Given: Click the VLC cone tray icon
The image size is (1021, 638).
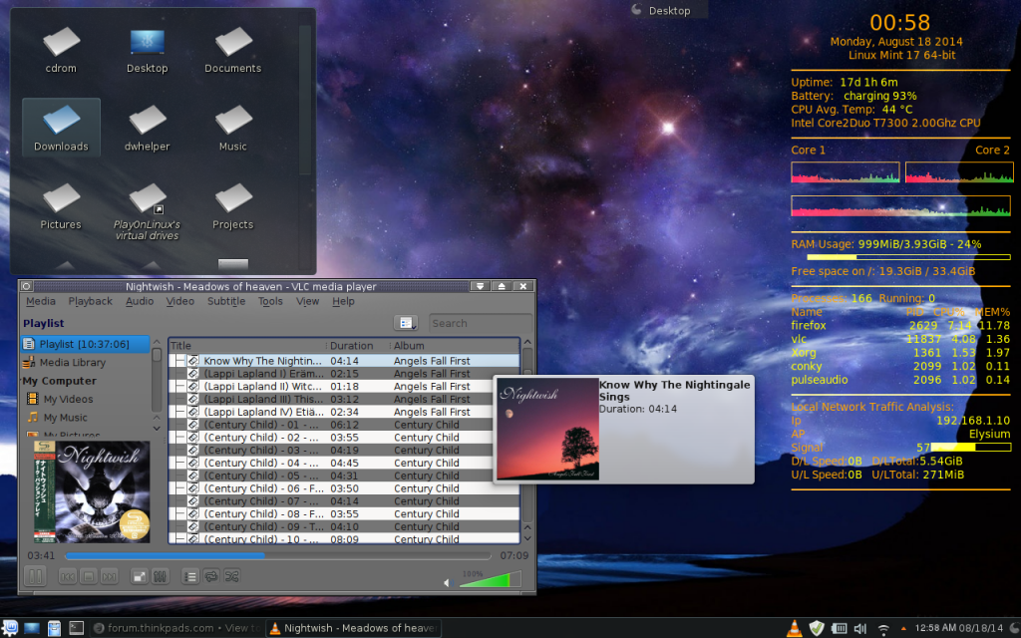Looking at the screenshot, I should tap(794, 628).
